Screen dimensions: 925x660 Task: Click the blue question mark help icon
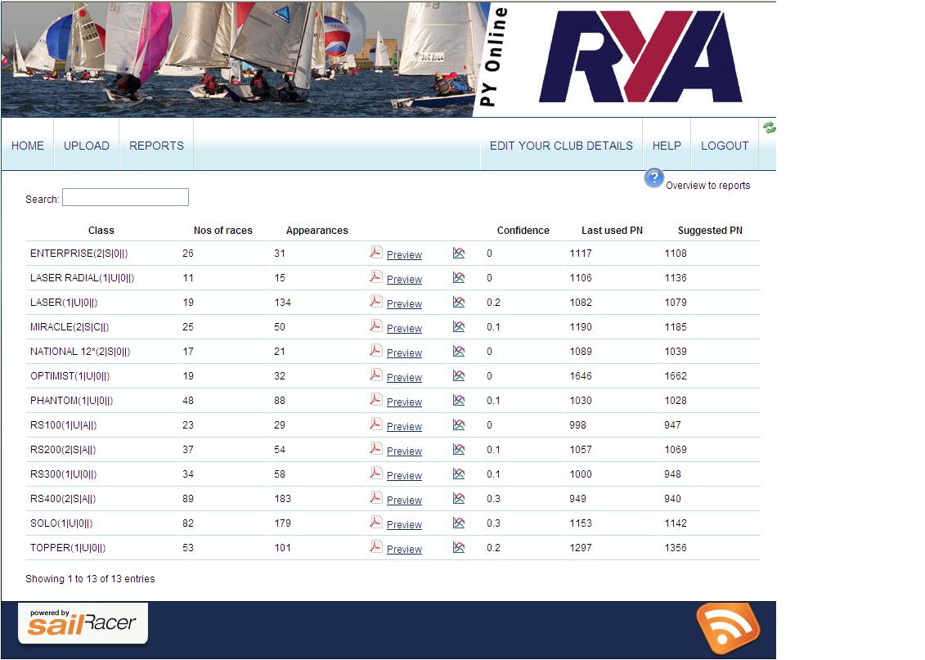click(x=653, y=177)
